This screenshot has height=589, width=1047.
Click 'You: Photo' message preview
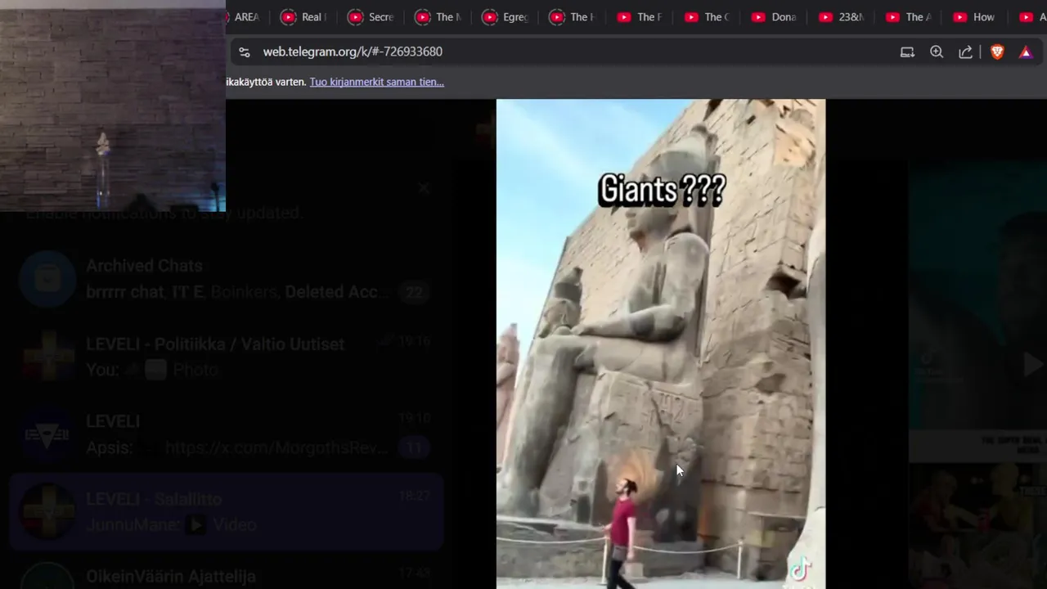pyautogui.click(x=152, y=370)
